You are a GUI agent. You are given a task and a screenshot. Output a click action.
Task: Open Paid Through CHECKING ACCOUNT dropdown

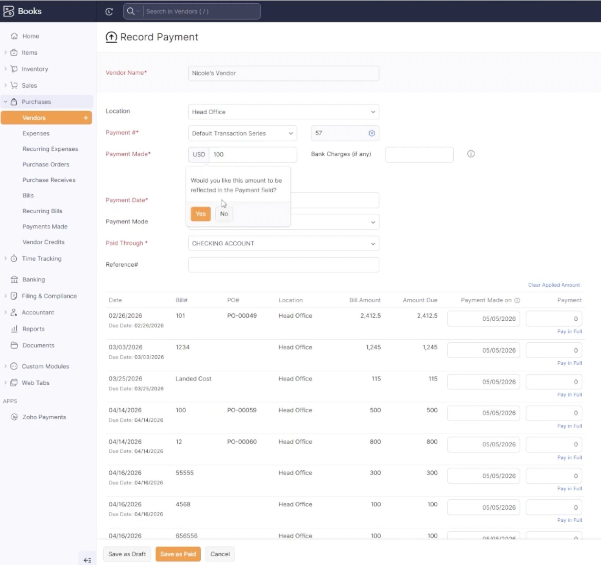point(283,243)
